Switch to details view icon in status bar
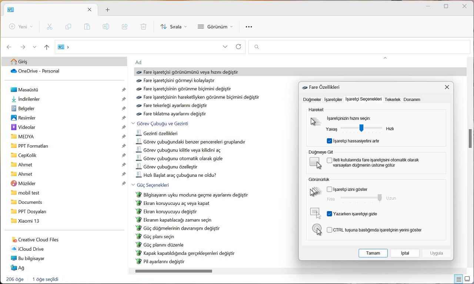 pos(459,279)
